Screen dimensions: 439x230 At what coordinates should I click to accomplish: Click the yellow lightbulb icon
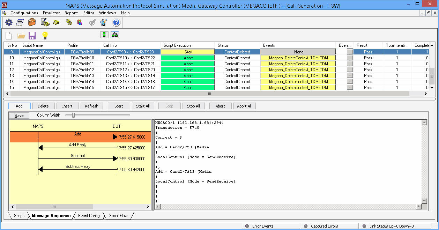[45, 35]
